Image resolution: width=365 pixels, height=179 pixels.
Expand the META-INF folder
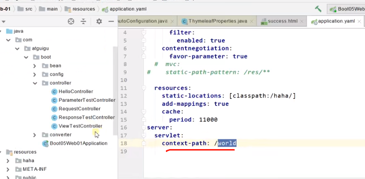[x=8, y=169]
